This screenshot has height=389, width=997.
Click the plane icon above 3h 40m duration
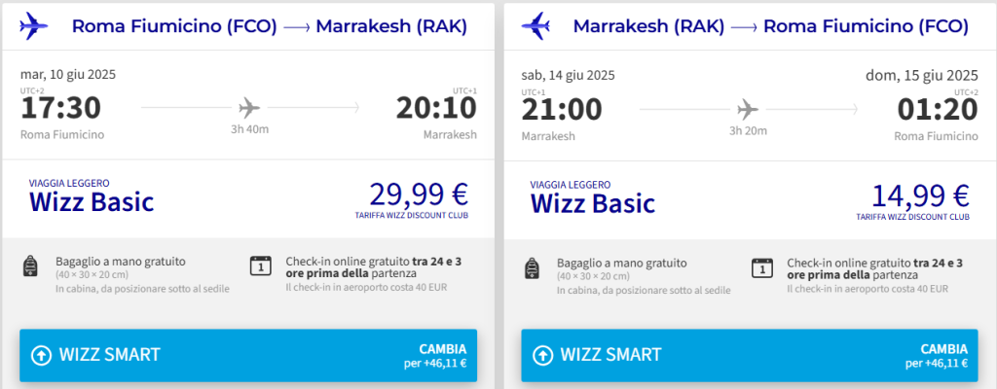[249, 108]
